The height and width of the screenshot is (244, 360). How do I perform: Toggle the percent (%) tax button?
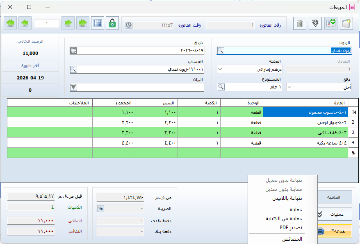tap(100, 208)
